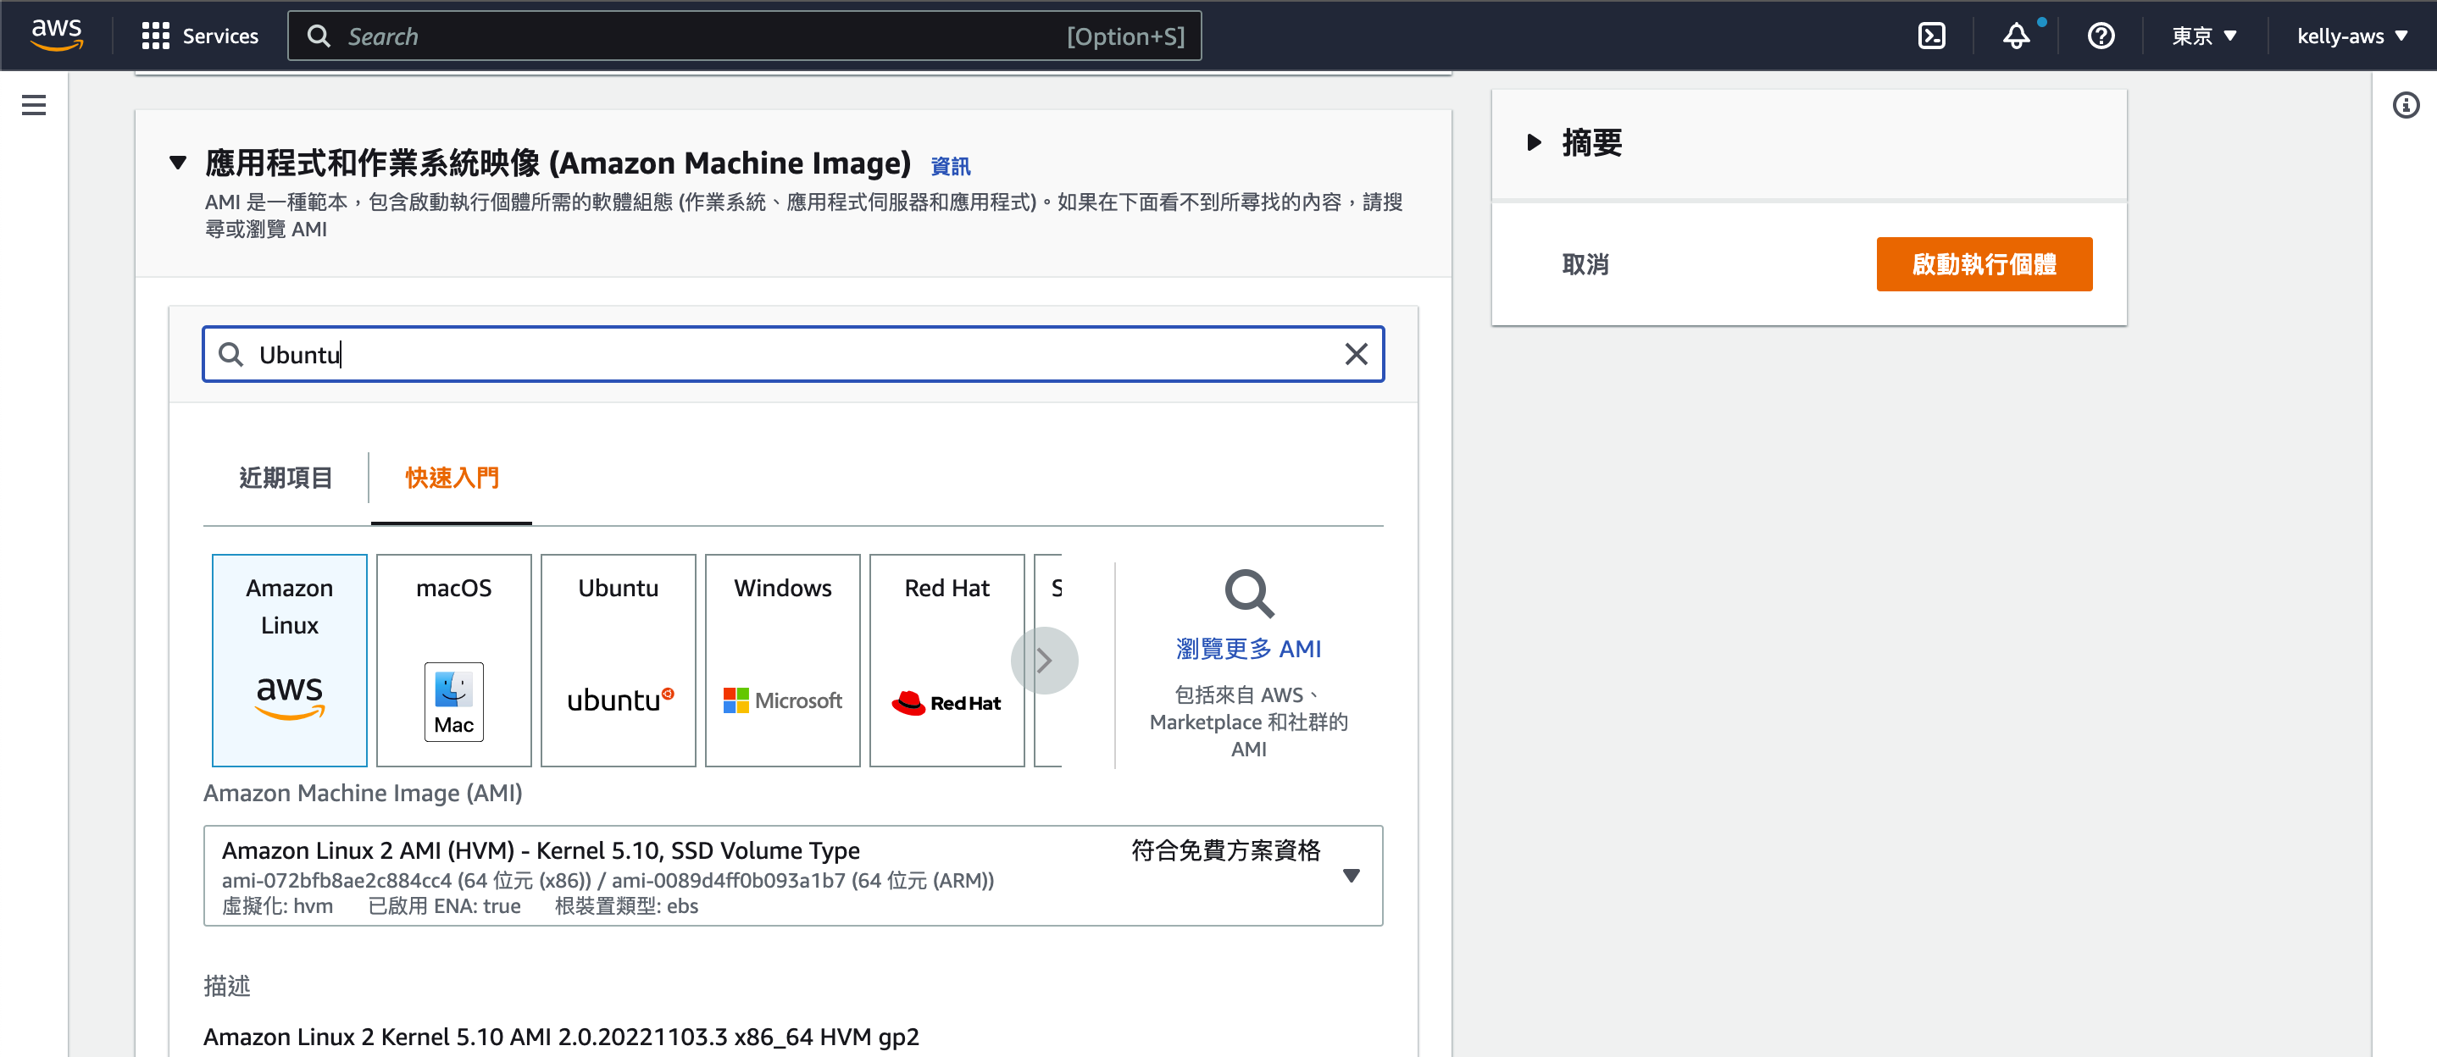2437x1057 pixels.
Task: Select the Amazon Linux AMI tile
Action: pyautogui.click(x=290, y=660)
